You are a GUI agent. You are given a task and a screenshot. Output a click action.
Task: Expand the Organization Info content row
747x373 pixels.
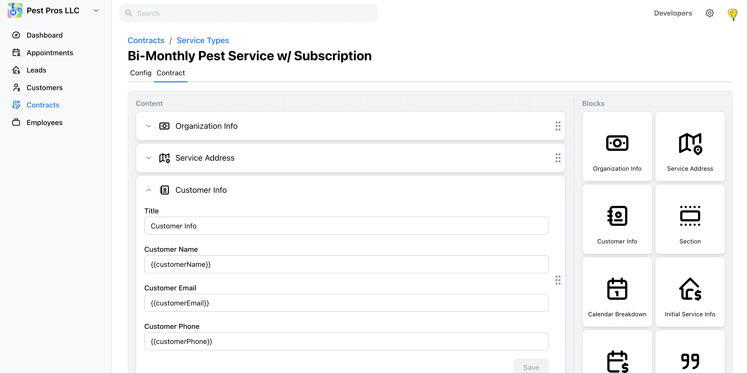(x=149, y=126)
